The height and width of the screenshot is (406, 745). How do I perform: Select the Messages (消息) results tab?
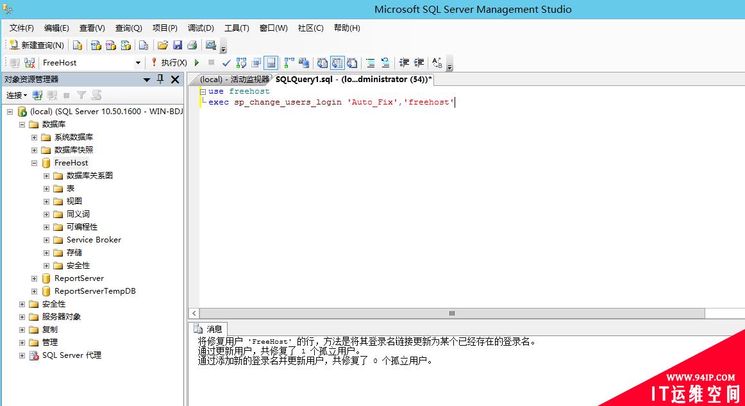pyautogui.click(x=209, y=329)
